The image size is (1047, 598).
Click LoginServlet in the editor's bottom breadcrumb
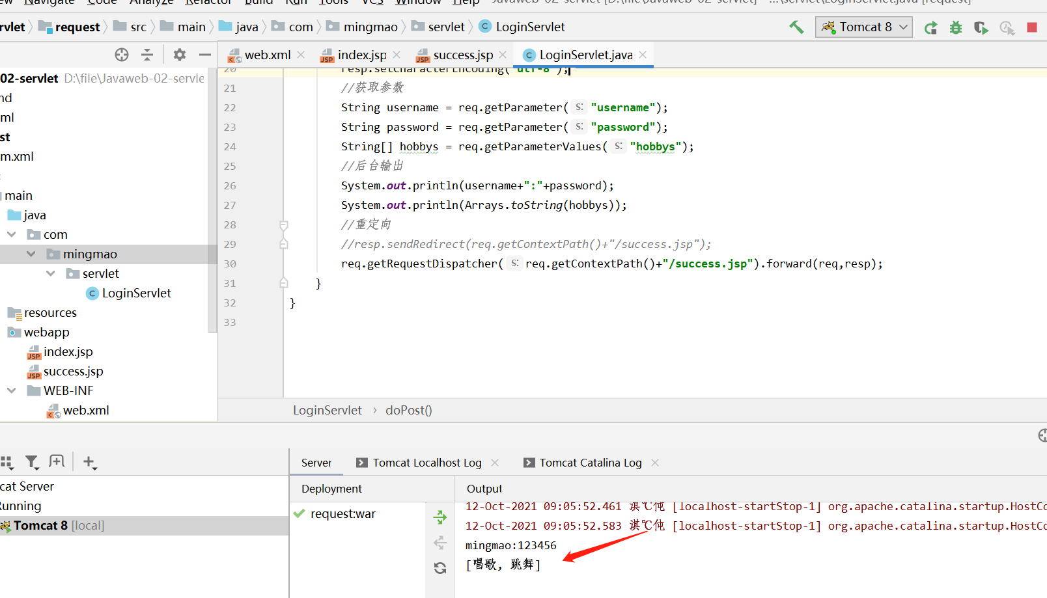pos(328,411)
